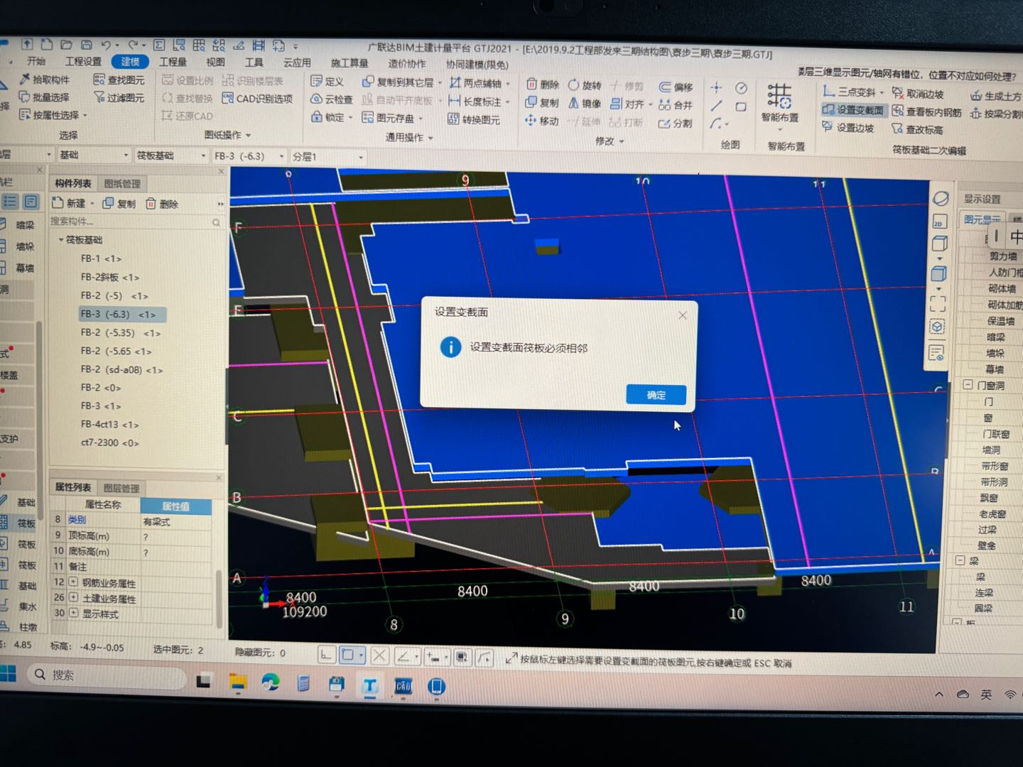Image resolution: width=1023 pixels, height=767 pixels.
Task: Select the rectangle draw tool in 绘图
Action: click(741, 107)
